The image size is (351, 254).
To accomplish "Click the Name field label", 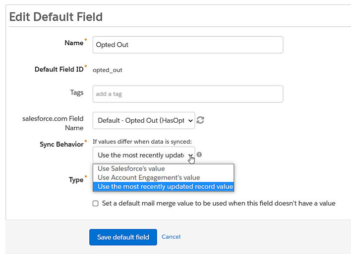I will 74,43.
